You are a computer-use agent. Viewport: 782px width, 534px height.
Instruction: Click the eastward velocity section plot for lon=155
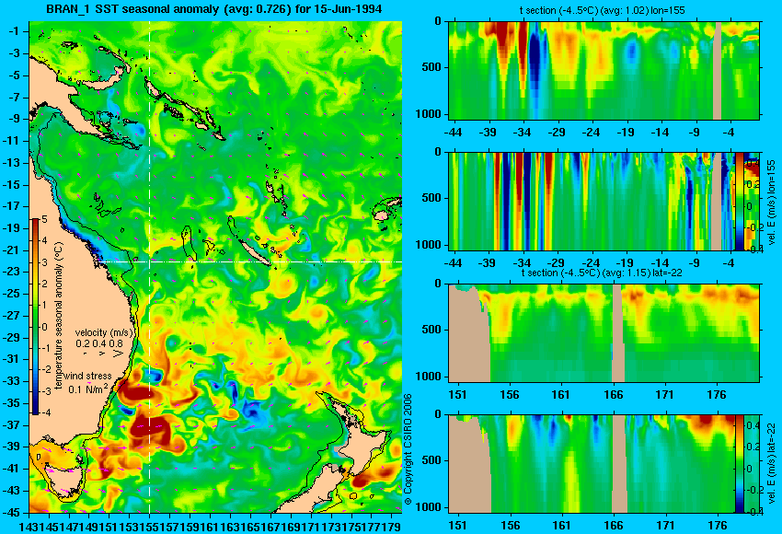[592, 202]
